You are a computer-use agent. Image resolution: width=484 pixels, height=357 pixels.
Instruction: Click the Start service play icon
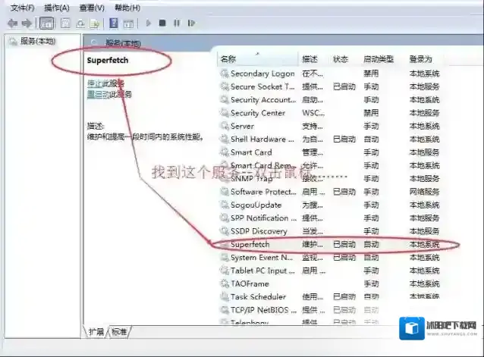click(149, 23)
